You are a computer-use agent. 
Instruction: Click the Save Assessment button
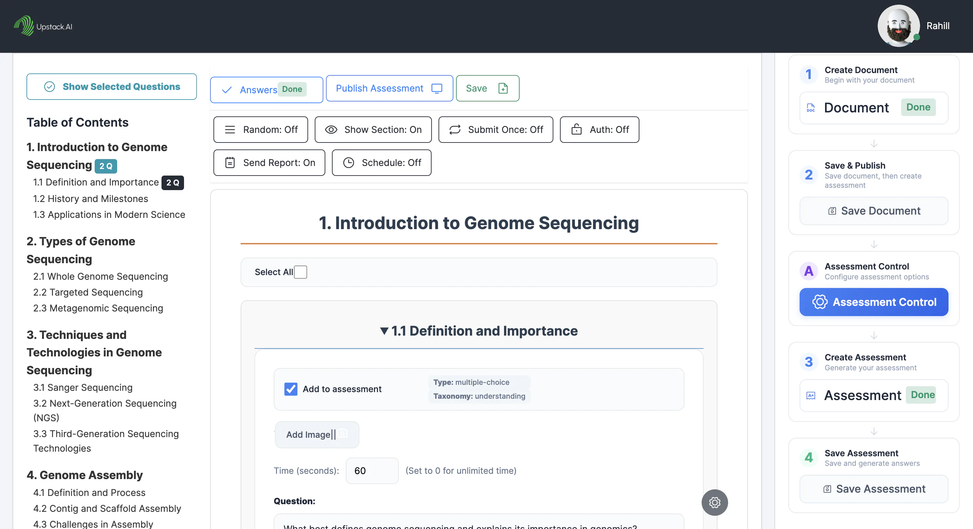[x=874, y=489]
